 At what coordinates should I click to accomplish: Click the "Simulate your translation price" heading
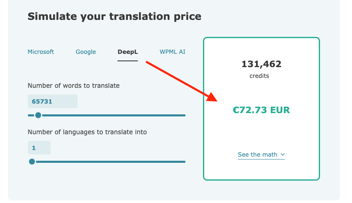tap(114, 17)
